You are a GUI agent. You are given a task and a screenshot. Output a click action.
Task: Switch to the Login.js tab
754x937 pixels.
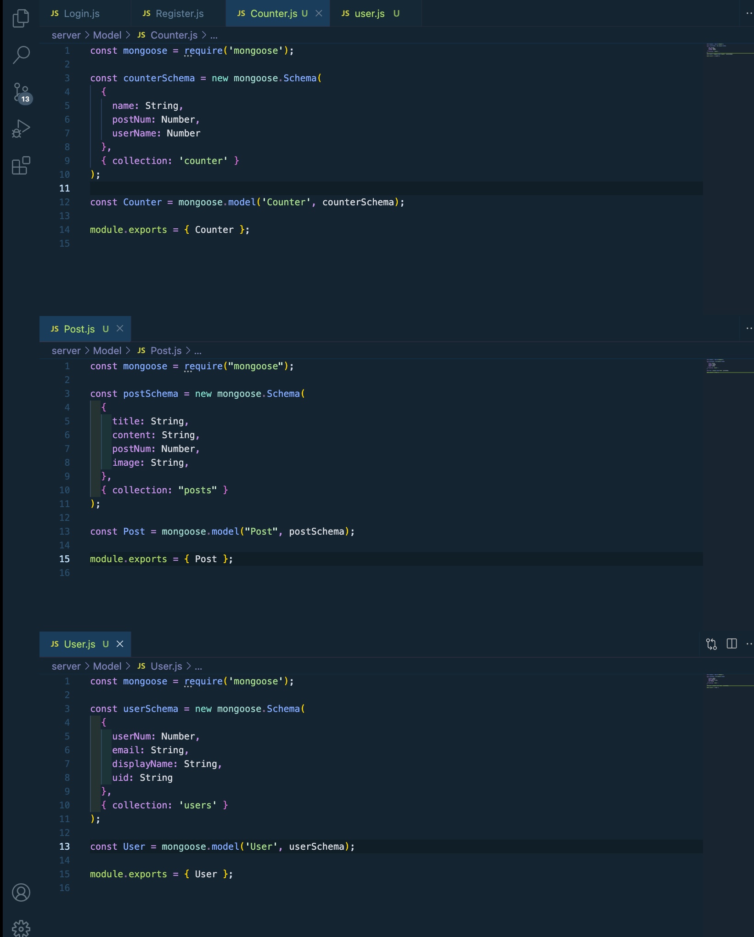click(81, 13)
